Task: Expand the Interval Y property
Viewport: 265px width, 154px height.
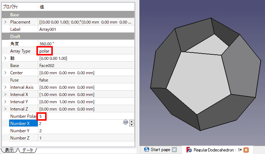Action: pos(5,102)
